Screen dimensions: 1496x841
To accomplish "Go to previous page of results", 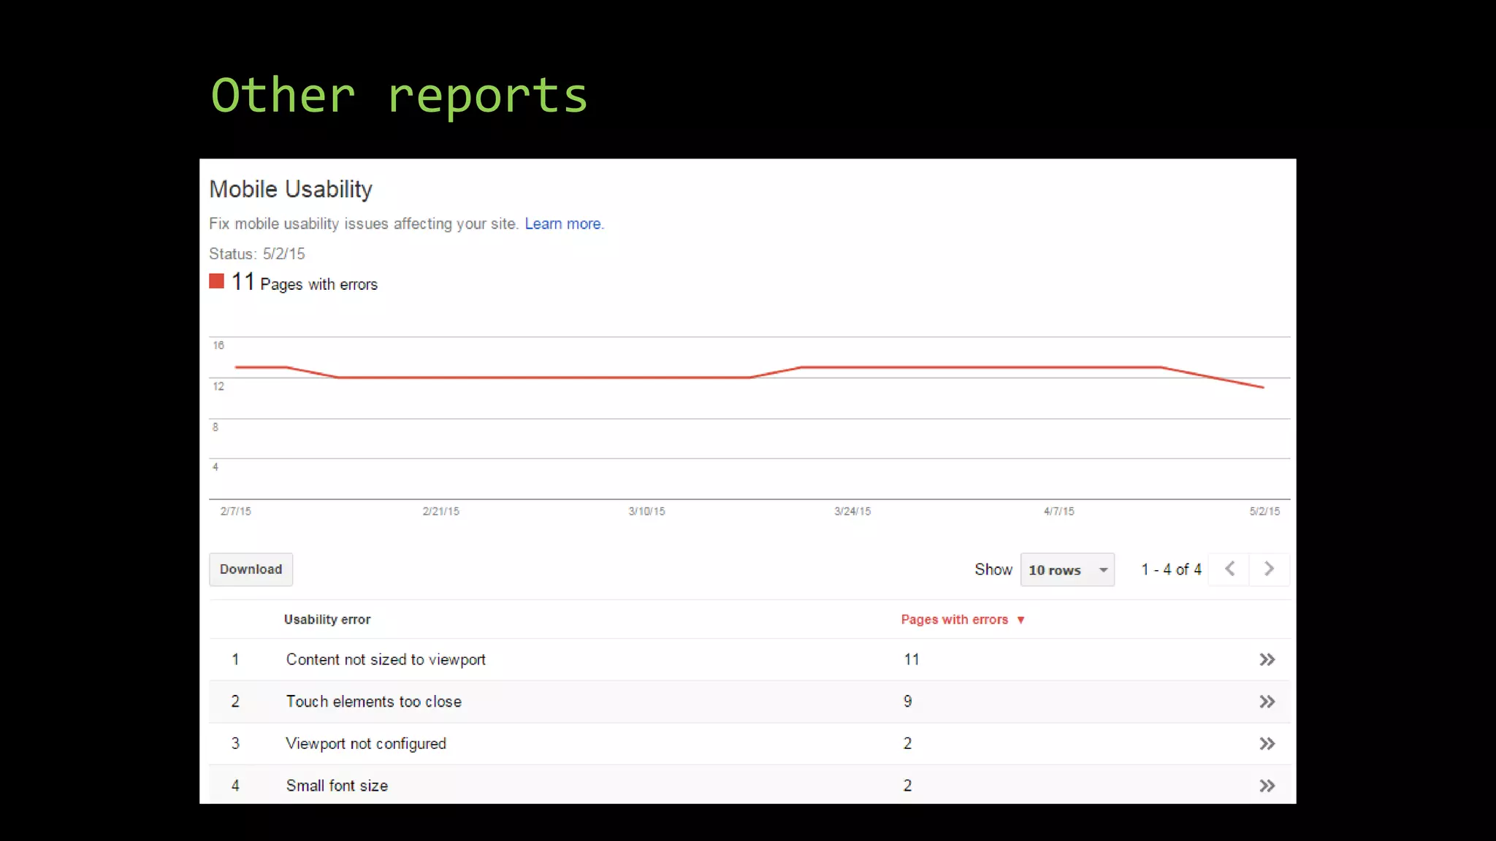I will click(1229, 569).
